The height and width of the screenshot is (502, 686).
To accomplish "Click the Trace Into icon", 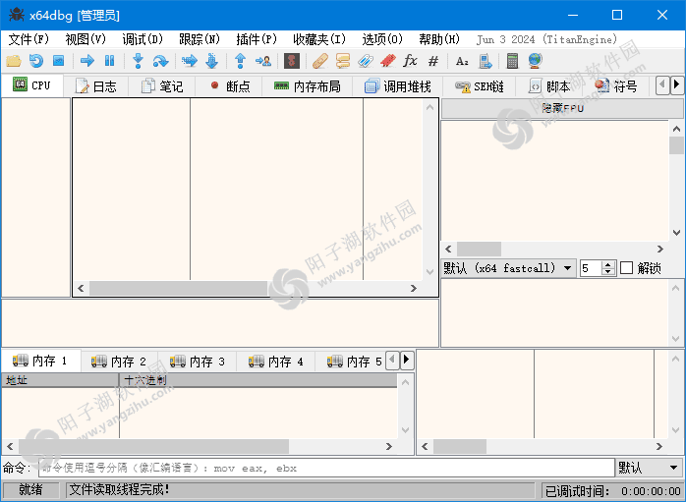I will click(190, 61).
